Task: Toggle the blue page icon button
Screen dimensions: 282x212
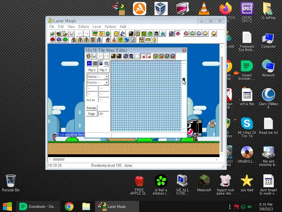Action: [101, 63]
